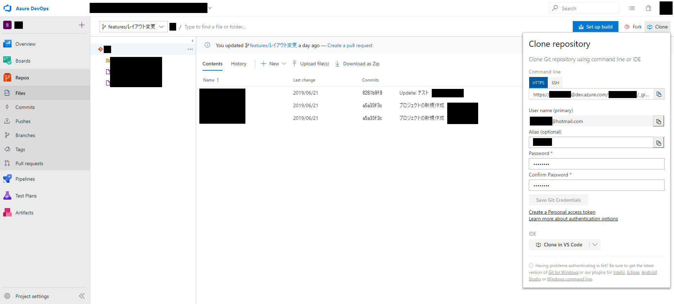This screenshot has width=674, height=304.
Task: Focus the Confirm Password field
Action: point(596,185)
